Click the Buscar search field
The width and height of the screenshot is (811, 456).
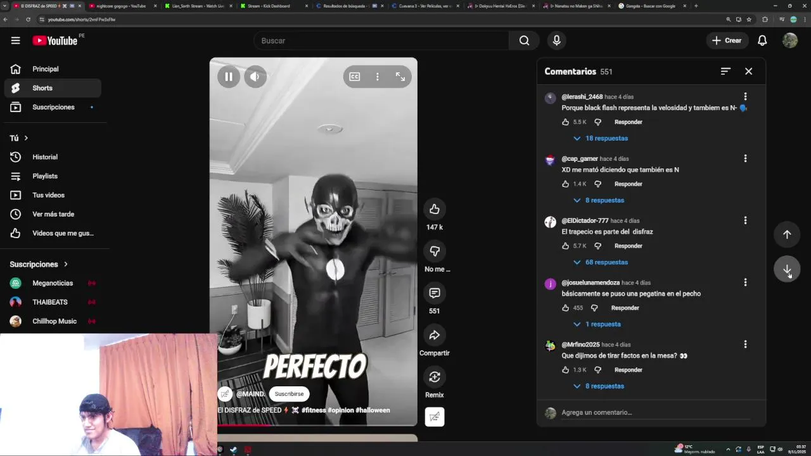click(381, 41)
